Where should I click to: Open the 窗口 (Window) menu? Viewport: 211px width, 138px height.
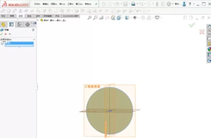pyautogui.click(x=79, y=4)
